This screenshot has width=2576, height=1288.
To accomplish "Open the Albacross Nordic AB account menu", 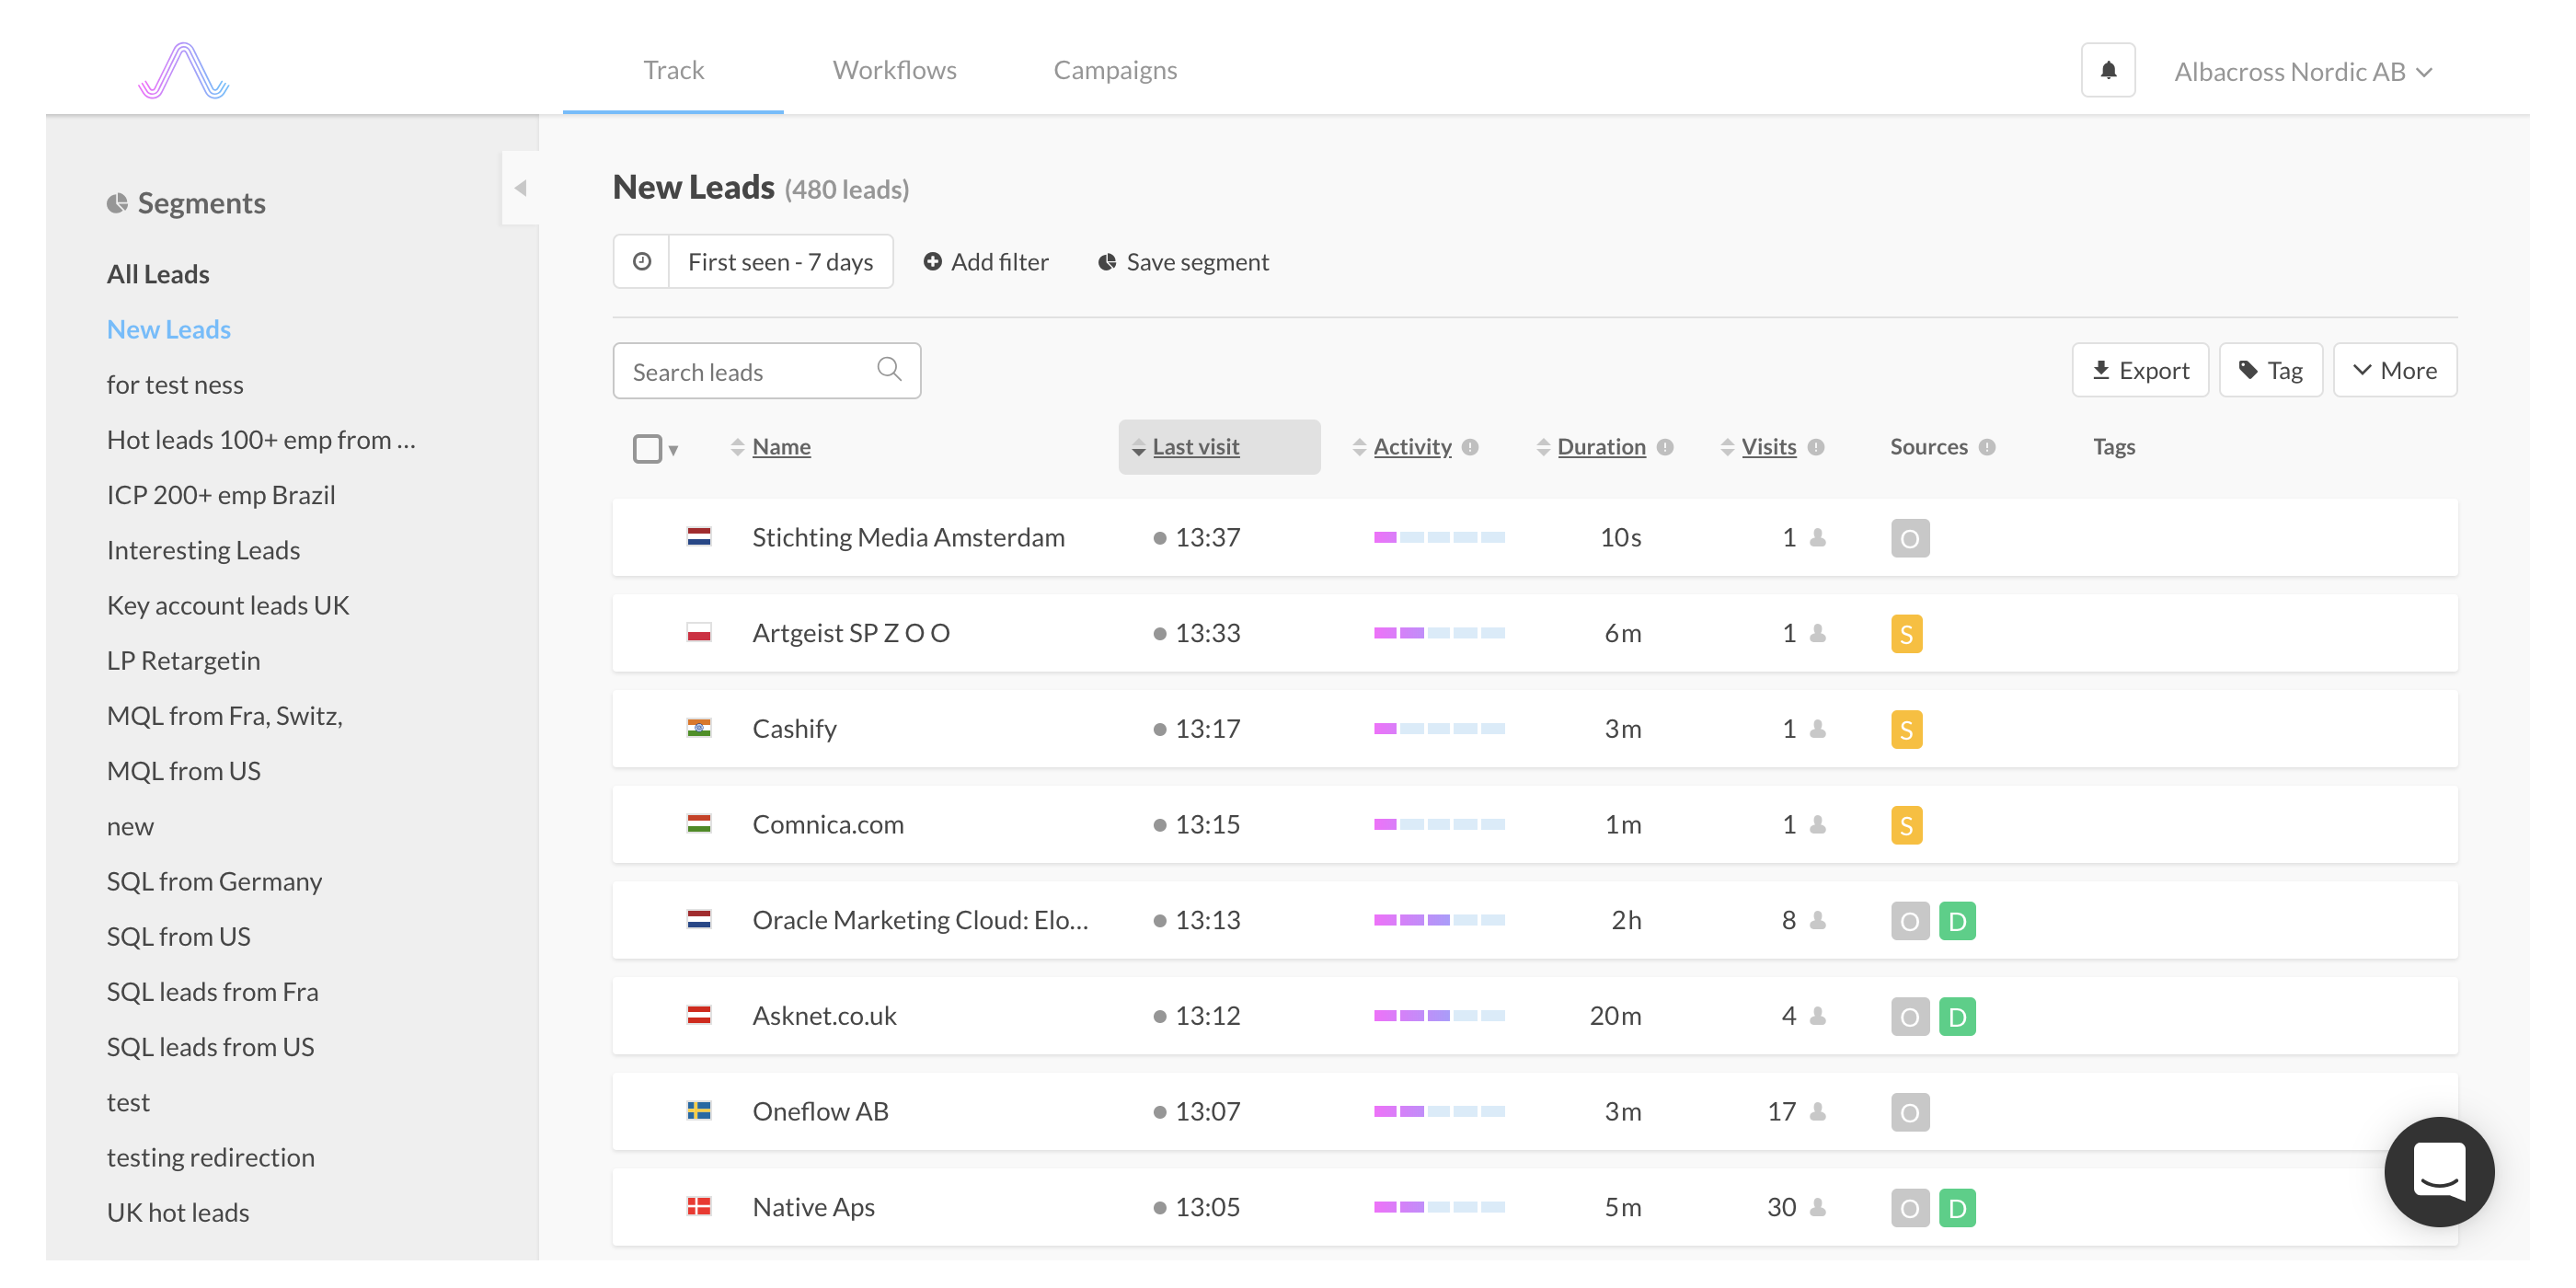I will pyautogui.click(x=2302, y=71).
